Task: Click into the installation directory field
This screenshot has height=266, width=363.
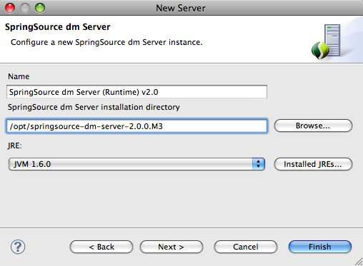Action: click(x=136, y=126)
